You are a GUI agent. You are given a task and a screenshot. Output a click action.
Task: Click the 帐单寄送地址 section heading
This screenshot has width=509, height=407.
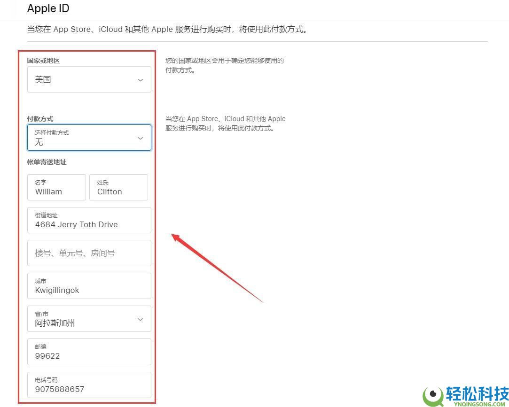point(47,162)
